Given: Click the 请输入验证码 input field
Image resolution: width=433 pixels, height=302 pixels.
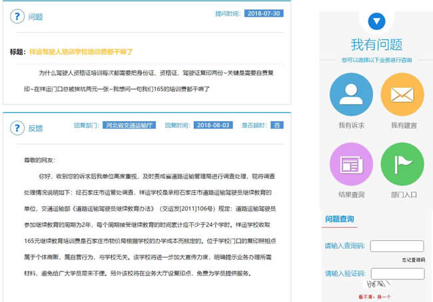Looking at the screenshot, I should [x=398, y=274].
